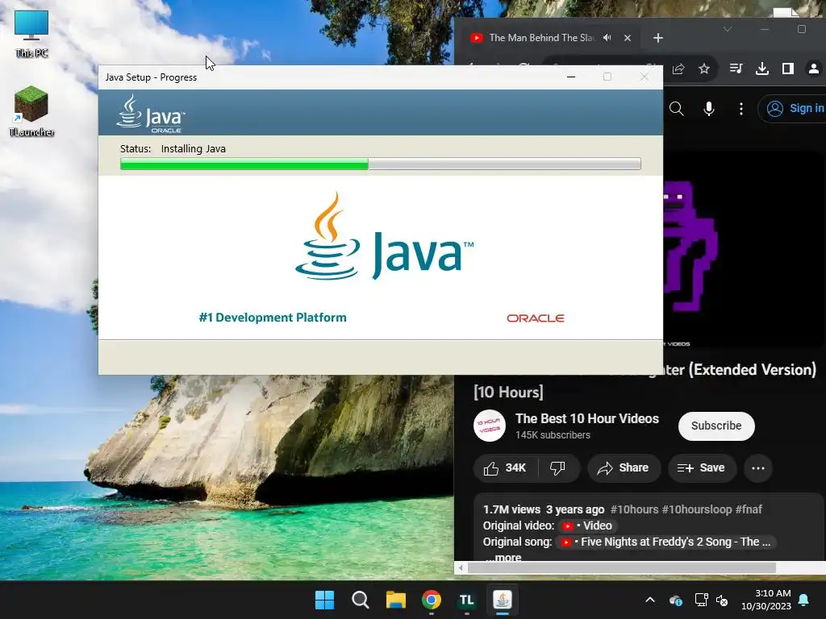
Task: Open File Explorer from the taskbar
Action: click(x=395, y=600)
